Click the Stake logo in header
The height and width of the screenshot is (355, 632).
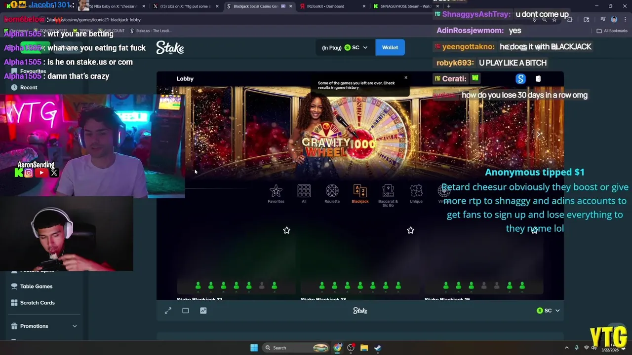coord(170,47)
